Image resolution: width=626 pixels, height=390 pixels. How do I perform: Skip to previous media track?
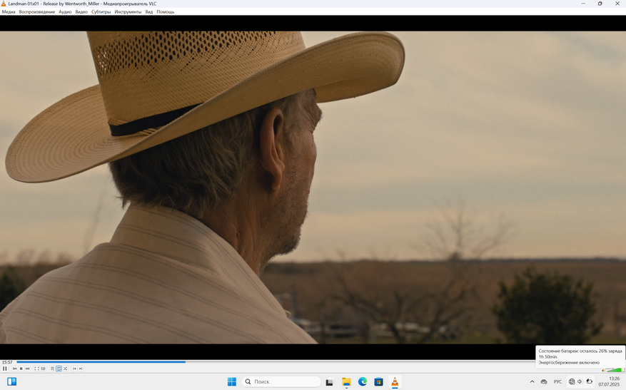(x=14, y=369)
